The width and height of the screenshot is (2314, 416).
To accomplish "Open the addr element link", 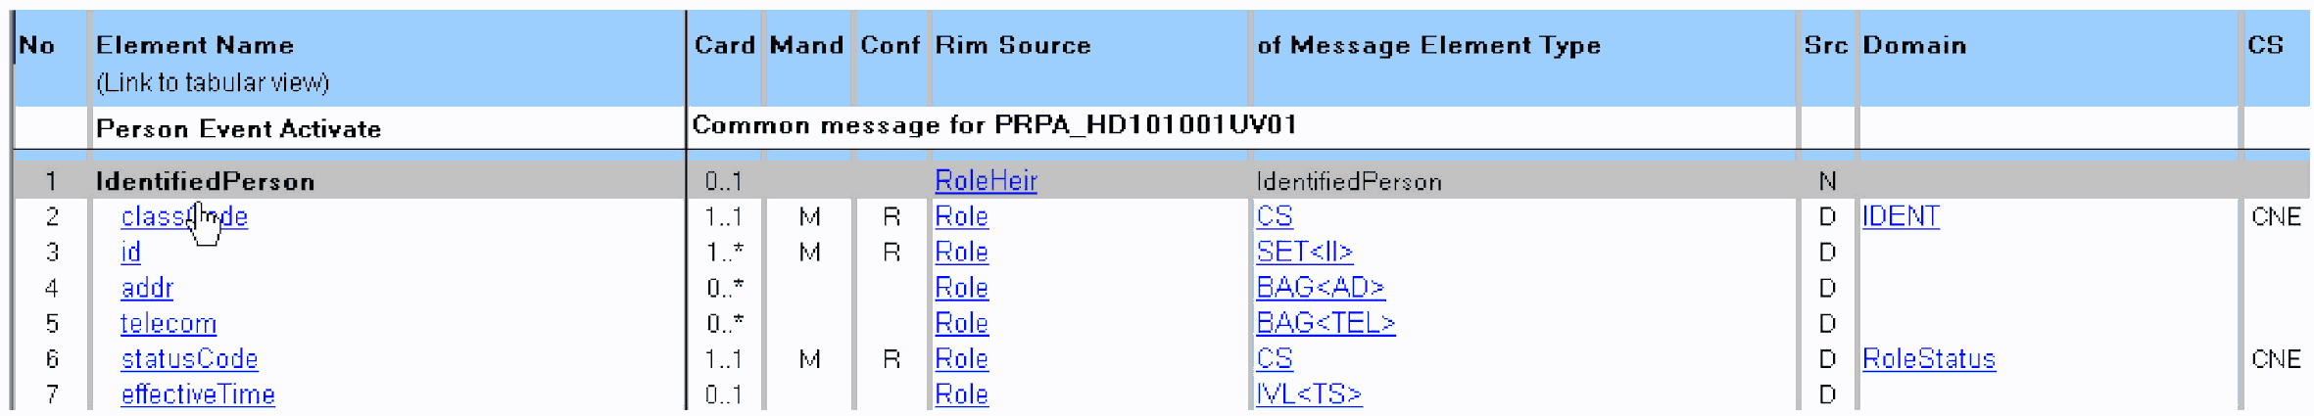I will [147, 288].
